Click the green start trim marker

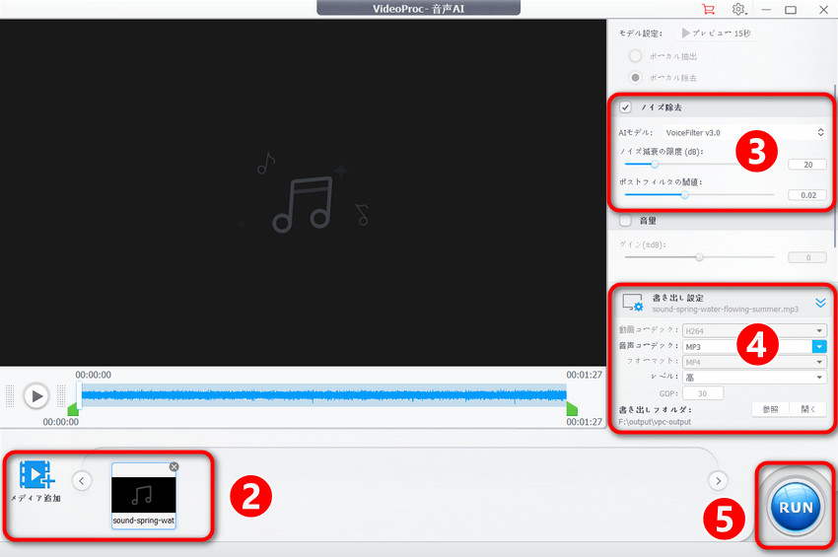click(73, 409)
